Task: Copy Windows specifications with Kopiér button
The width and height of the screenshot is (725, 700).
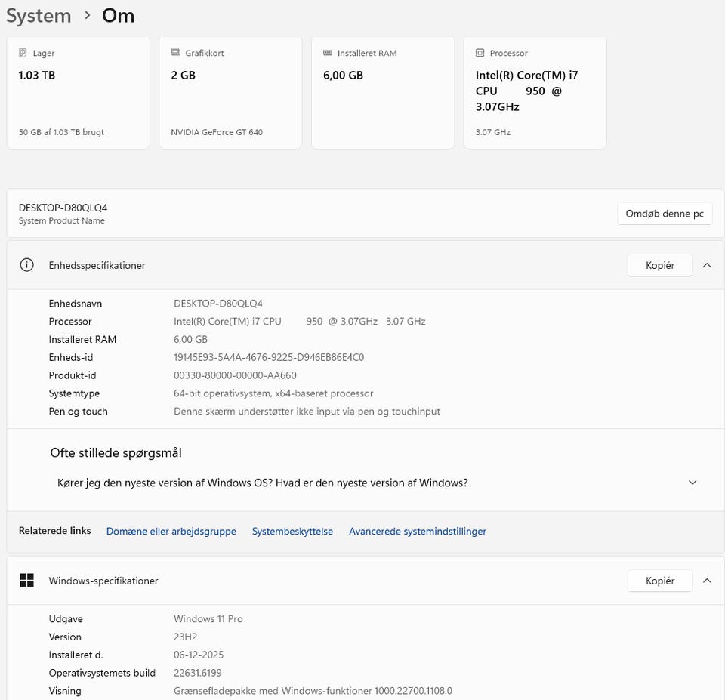Action: coord(659,581)
